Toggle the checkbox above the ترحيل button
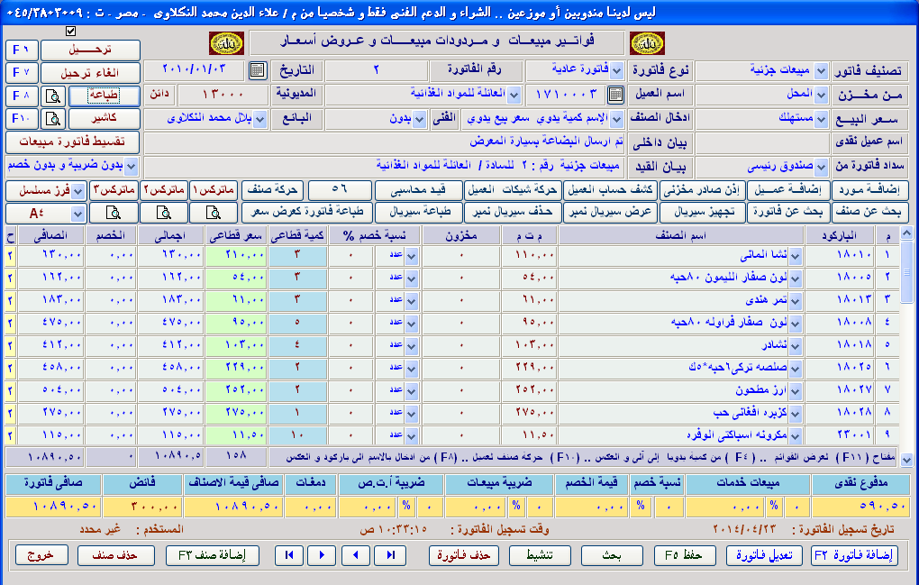Screen dimensions: 919x585 tap(71, 32)
